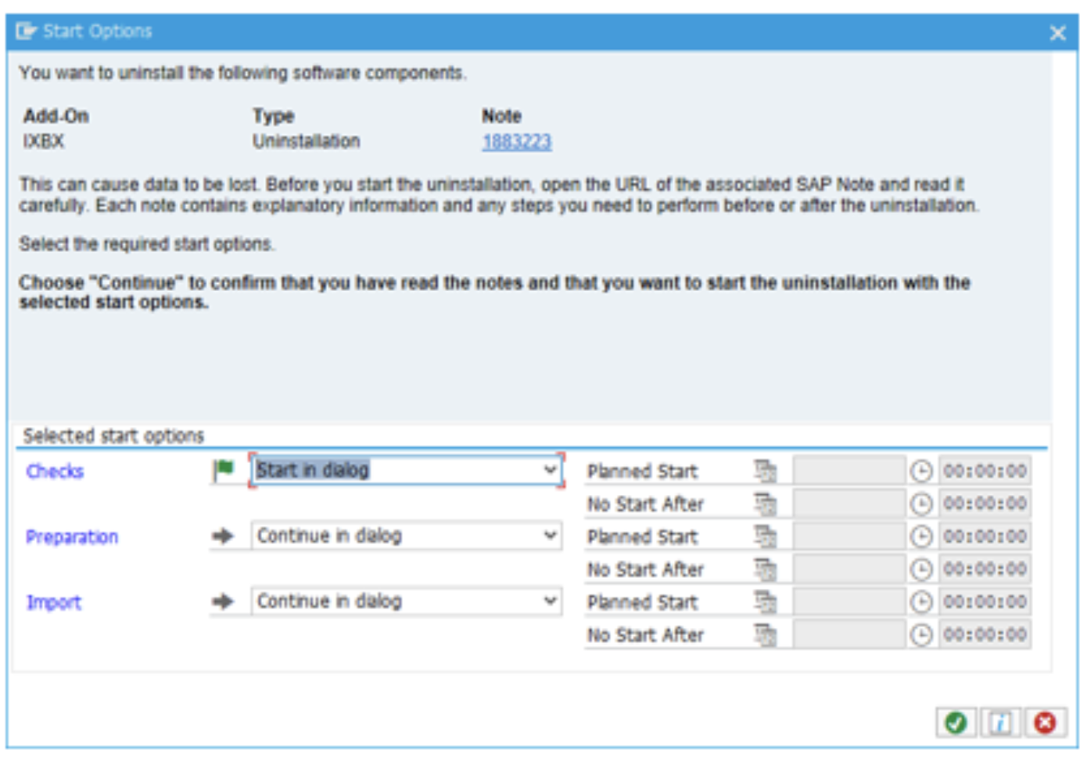1087x757 pixels.
Task: Open the Checks start mode dropdown
Action: pos(551,470)
